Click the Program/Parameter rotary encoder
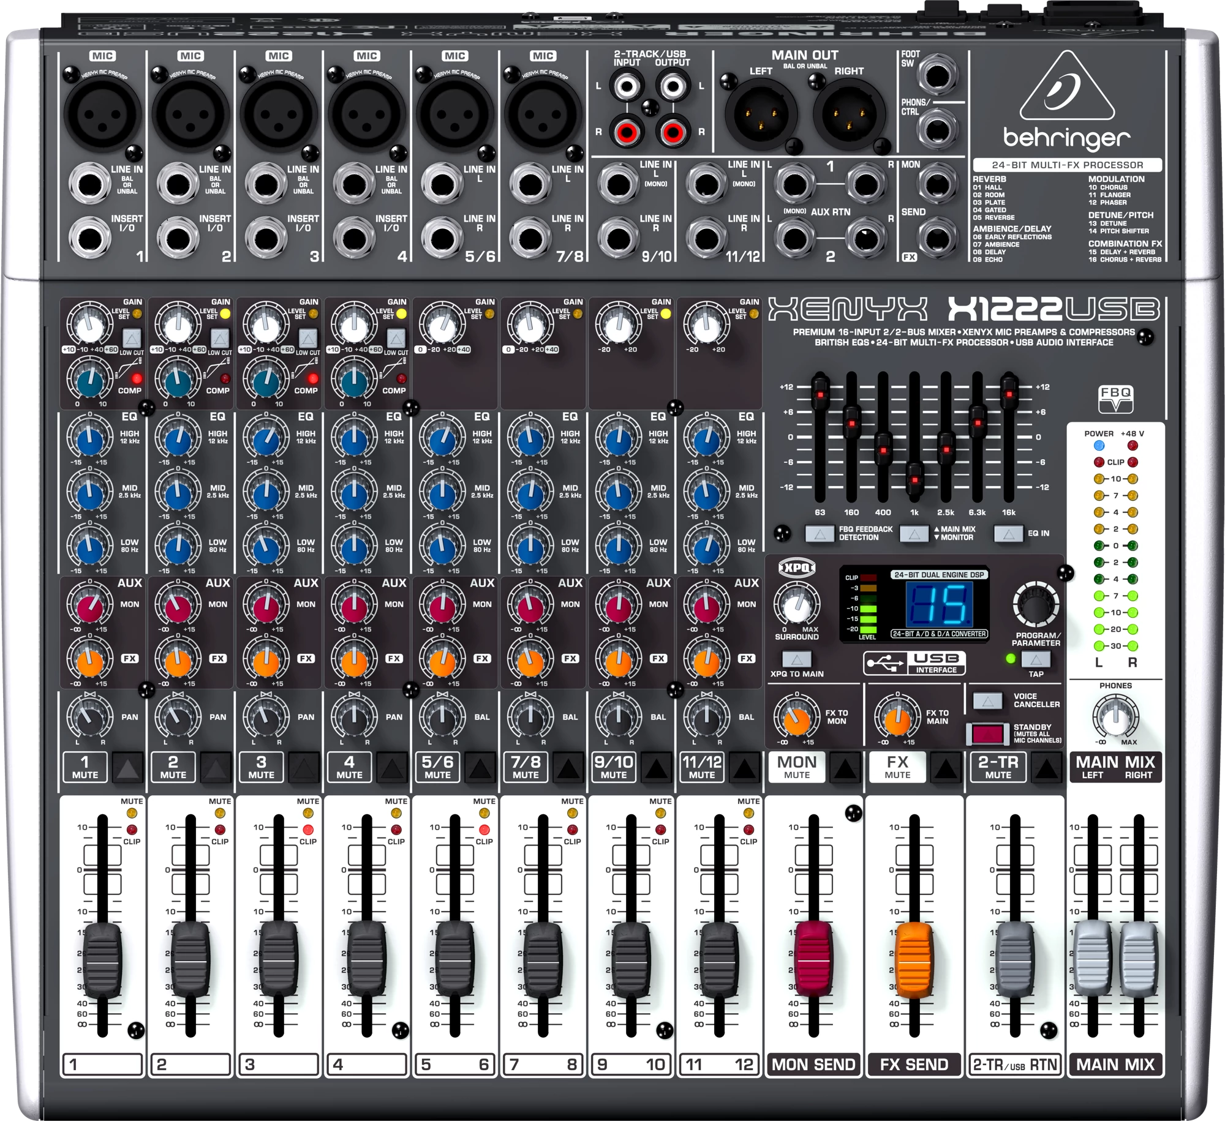The height and width of the screenshot is (1121, 1225). 1036,605
